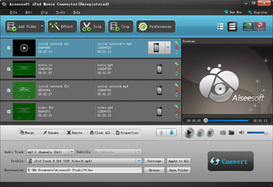Viewport: 273px width, 187px height.
Task: Click iPod device button for social network.avi
Action: click(x=157, y=48)
